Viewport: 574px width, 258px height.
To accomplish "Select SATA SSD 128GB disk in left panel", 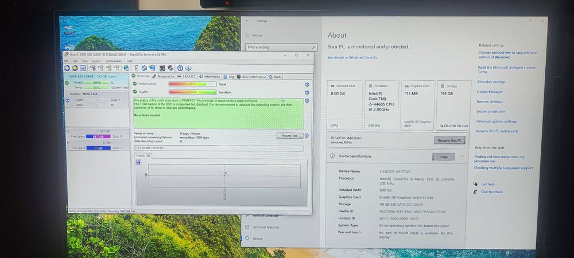I will tap(96, 82).
